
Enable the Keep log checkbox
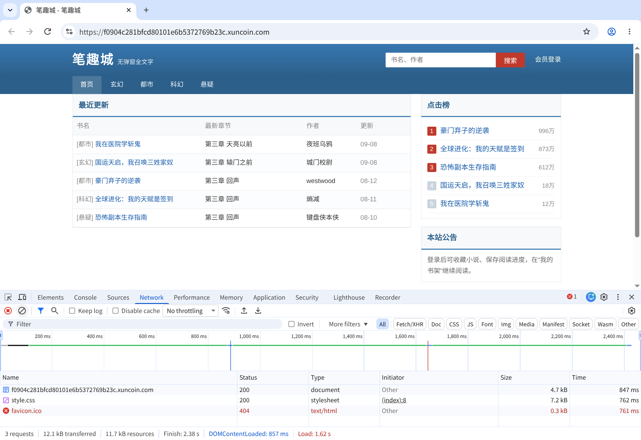tap(72, 311)
